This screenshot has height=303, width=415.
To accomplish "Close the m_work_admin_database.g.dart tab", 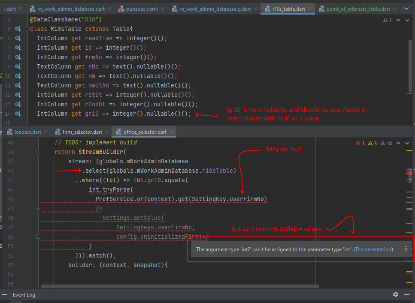I will (x=256, y=9).
